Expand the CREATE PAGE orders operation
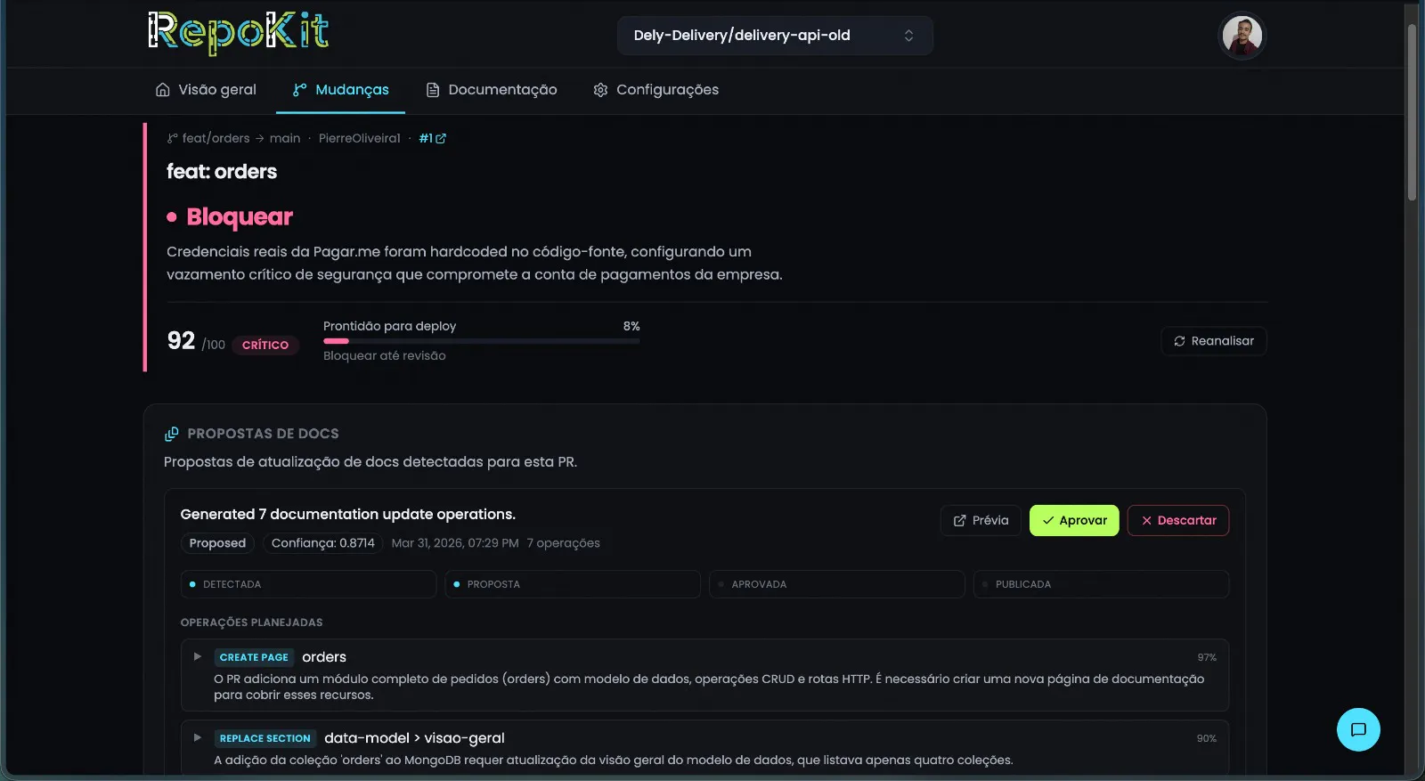The height and width of the screenshot is (781, 1425). 198,657
